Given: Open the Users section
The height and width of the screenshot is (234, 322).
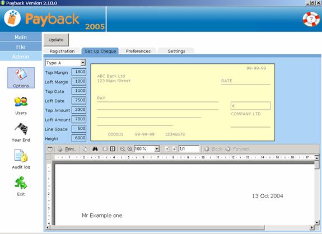Looking at the screenshot, I should pos(21,105).
